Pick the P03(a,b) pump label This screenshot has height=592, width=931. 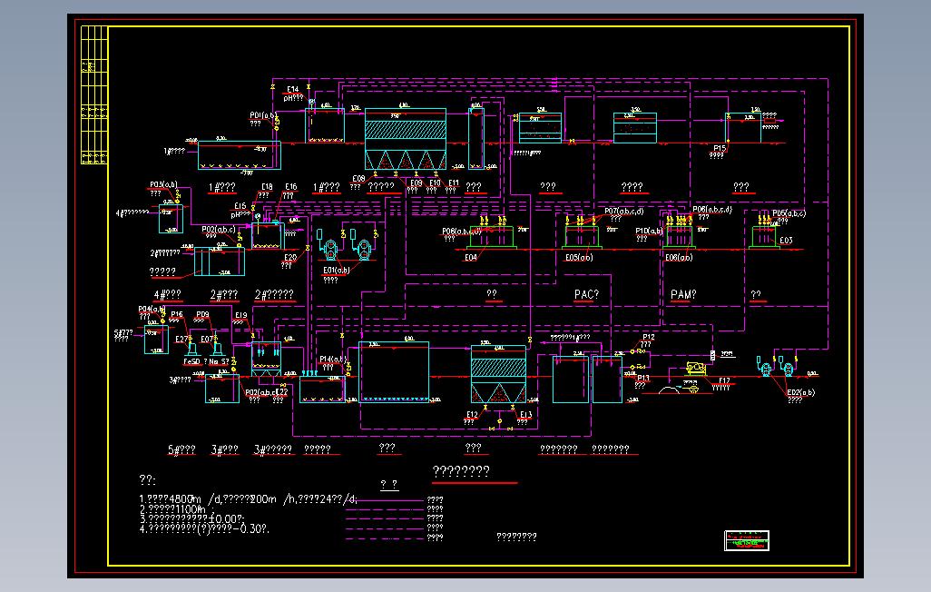click(163, 185)
